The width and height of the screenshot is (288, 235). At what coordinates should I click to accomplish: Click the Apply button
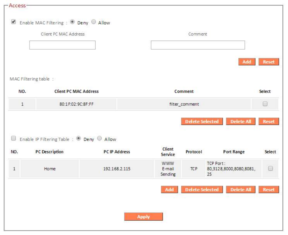pos(143,217)
